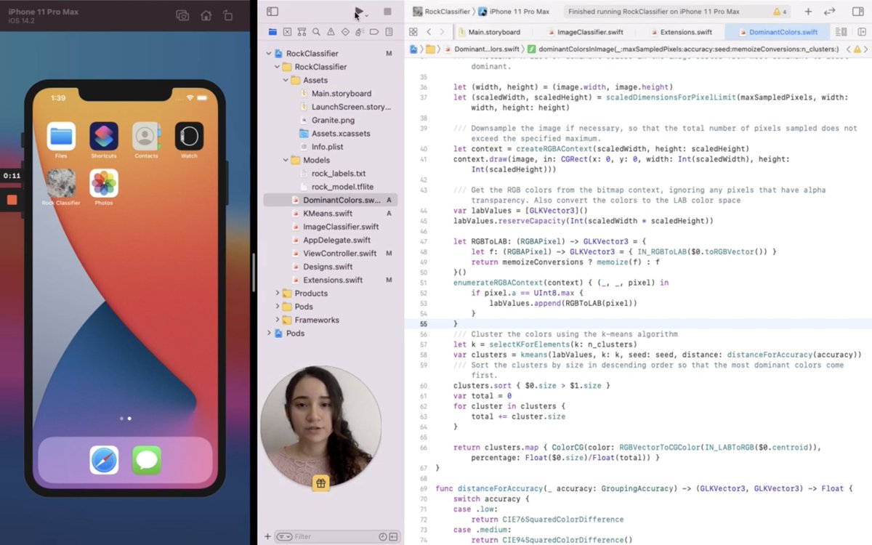Run the app with the Play button
872x545 pixels.
coord(359,12)
